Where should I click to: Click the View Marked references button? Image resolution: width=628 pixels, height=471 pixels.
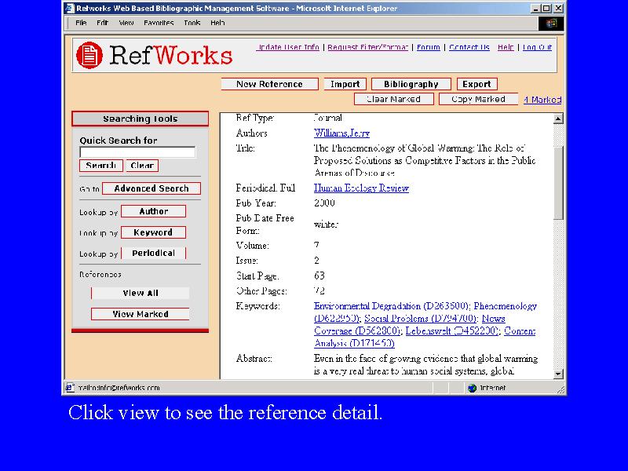click(141, 314)
